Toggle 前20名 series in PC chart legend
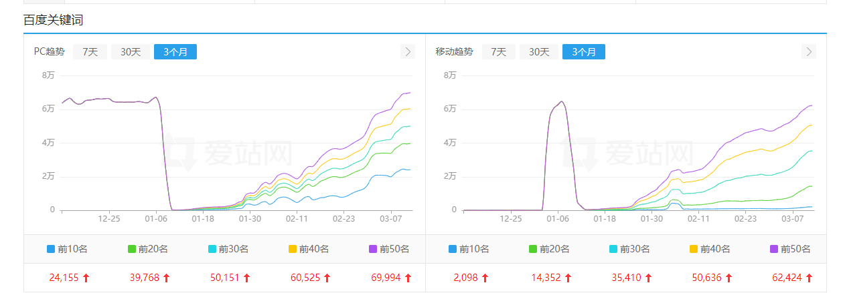Screen dimensions: 843x293 (x=147, y=249)
